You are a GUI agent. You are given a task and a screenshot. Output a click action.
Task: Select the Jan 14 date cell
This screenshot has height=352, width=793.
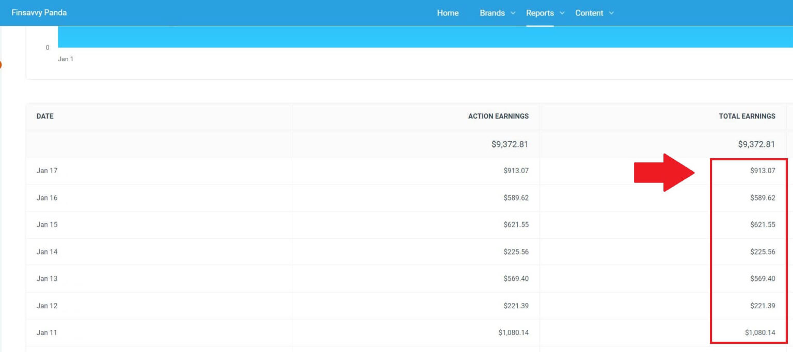click(x=47, y=252)
